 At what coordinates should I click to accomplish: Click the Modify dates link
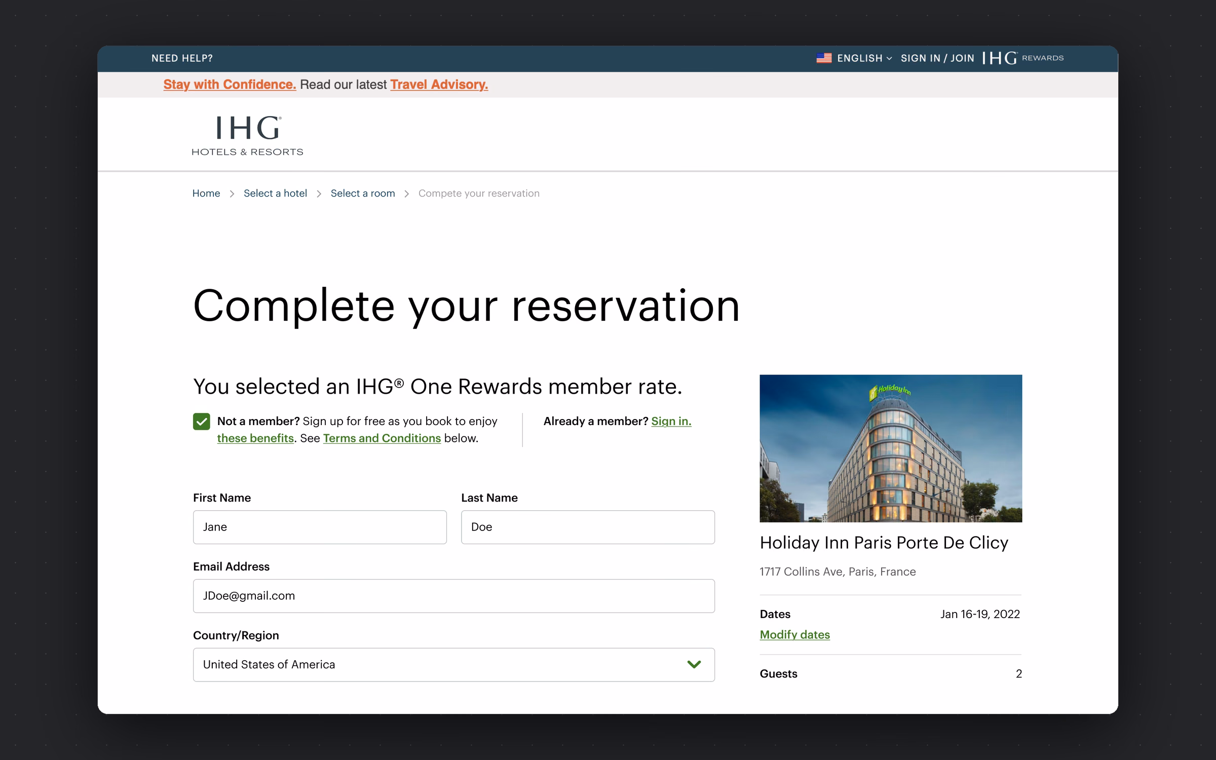point(795,635)
